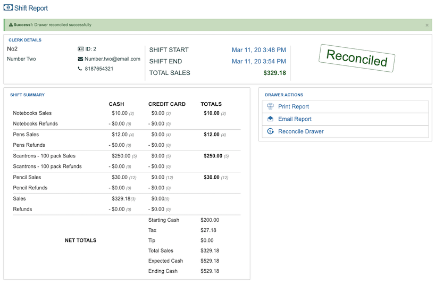Screen dimensions: 435x284
Task: Click the phone number 8187654321
Action: (x=99, y=69)
